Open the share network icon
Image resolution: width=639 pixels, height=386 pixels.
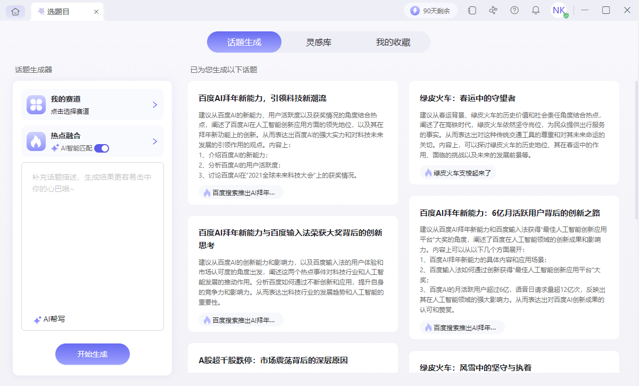(493, 10)
